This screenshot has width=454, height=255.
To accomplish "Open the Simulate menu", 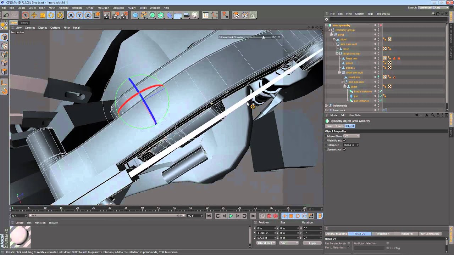I will pos(77,7).
